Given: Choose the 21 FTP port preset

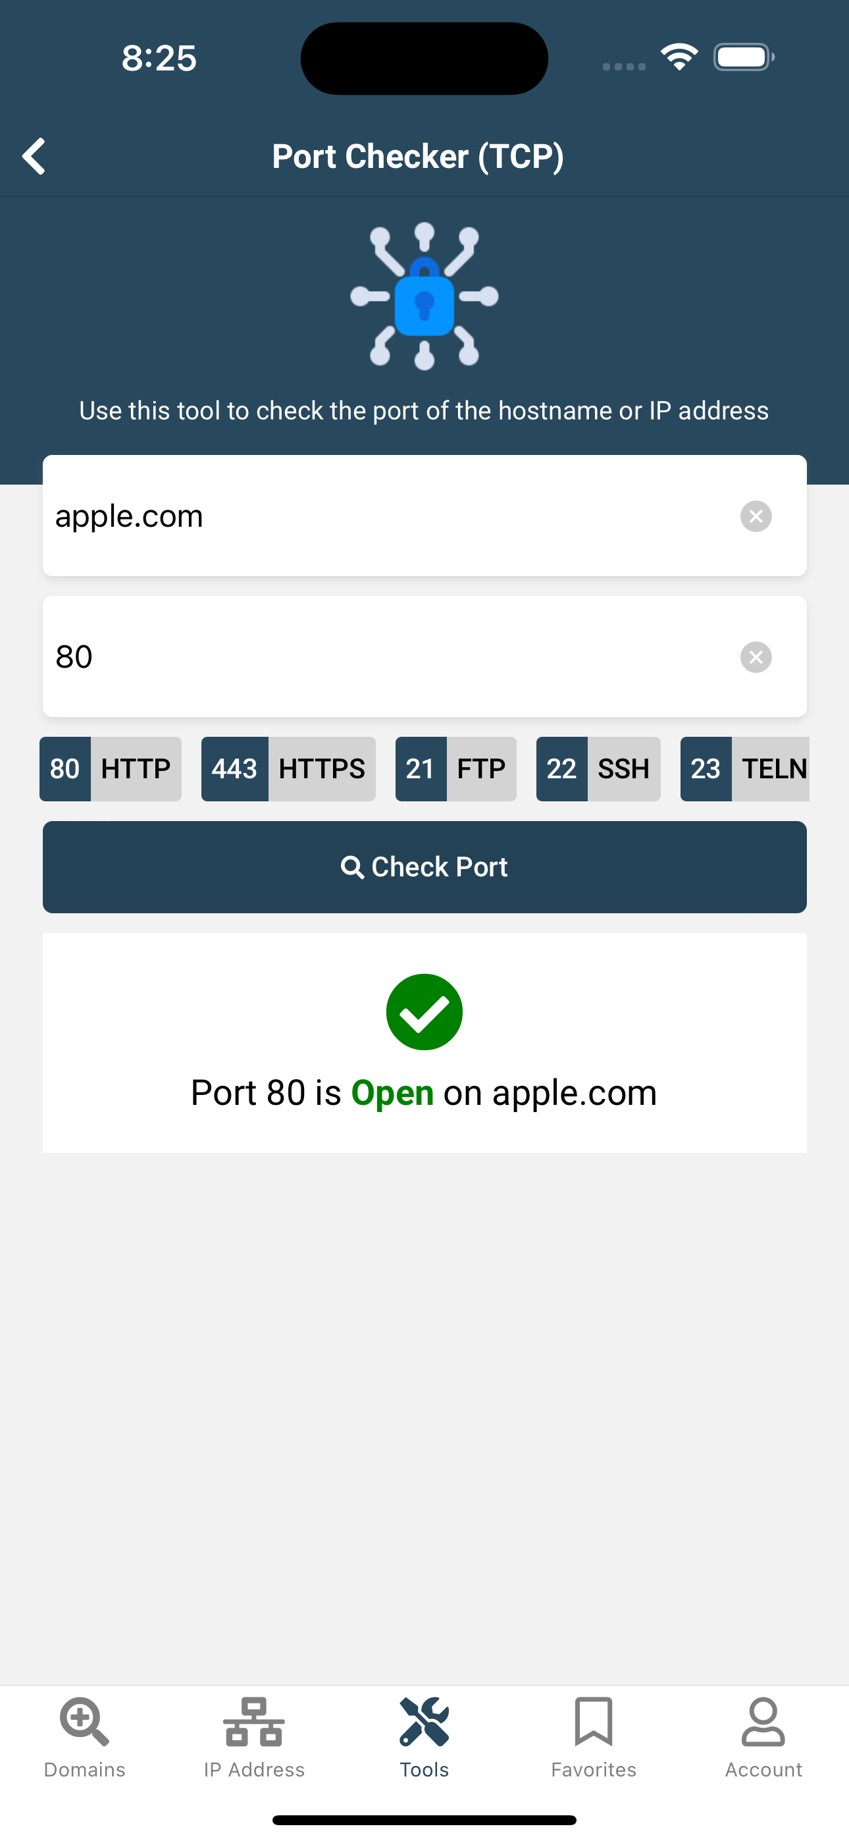Looking at the screenshot, I should (x=456, y=769).
